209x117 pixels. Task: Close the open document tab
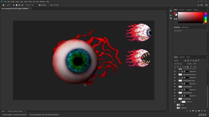tap(30, 8)
